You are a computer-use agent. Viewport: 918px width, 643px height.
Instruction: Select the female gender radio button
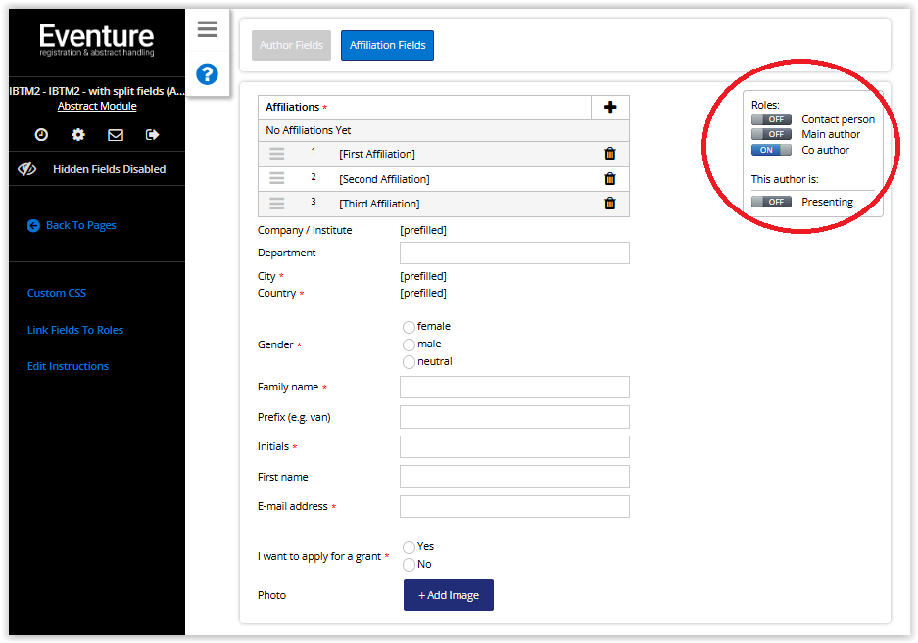(409, 327)
